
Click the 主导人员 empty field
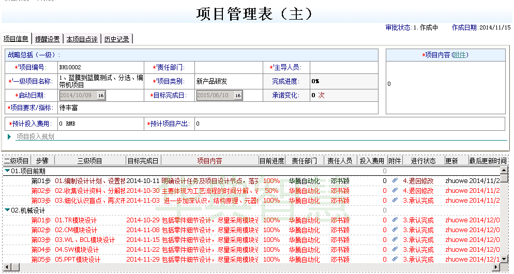(344, 68)
